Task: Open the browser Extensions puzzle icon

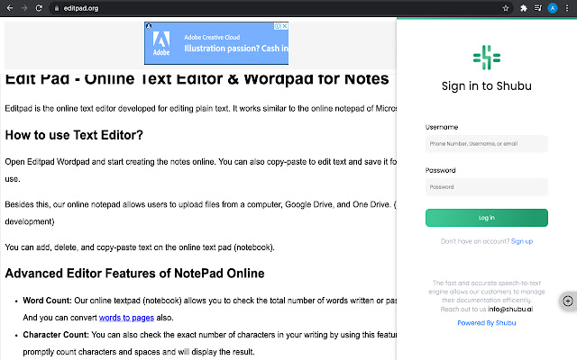Action: click(x=523, y=8)
